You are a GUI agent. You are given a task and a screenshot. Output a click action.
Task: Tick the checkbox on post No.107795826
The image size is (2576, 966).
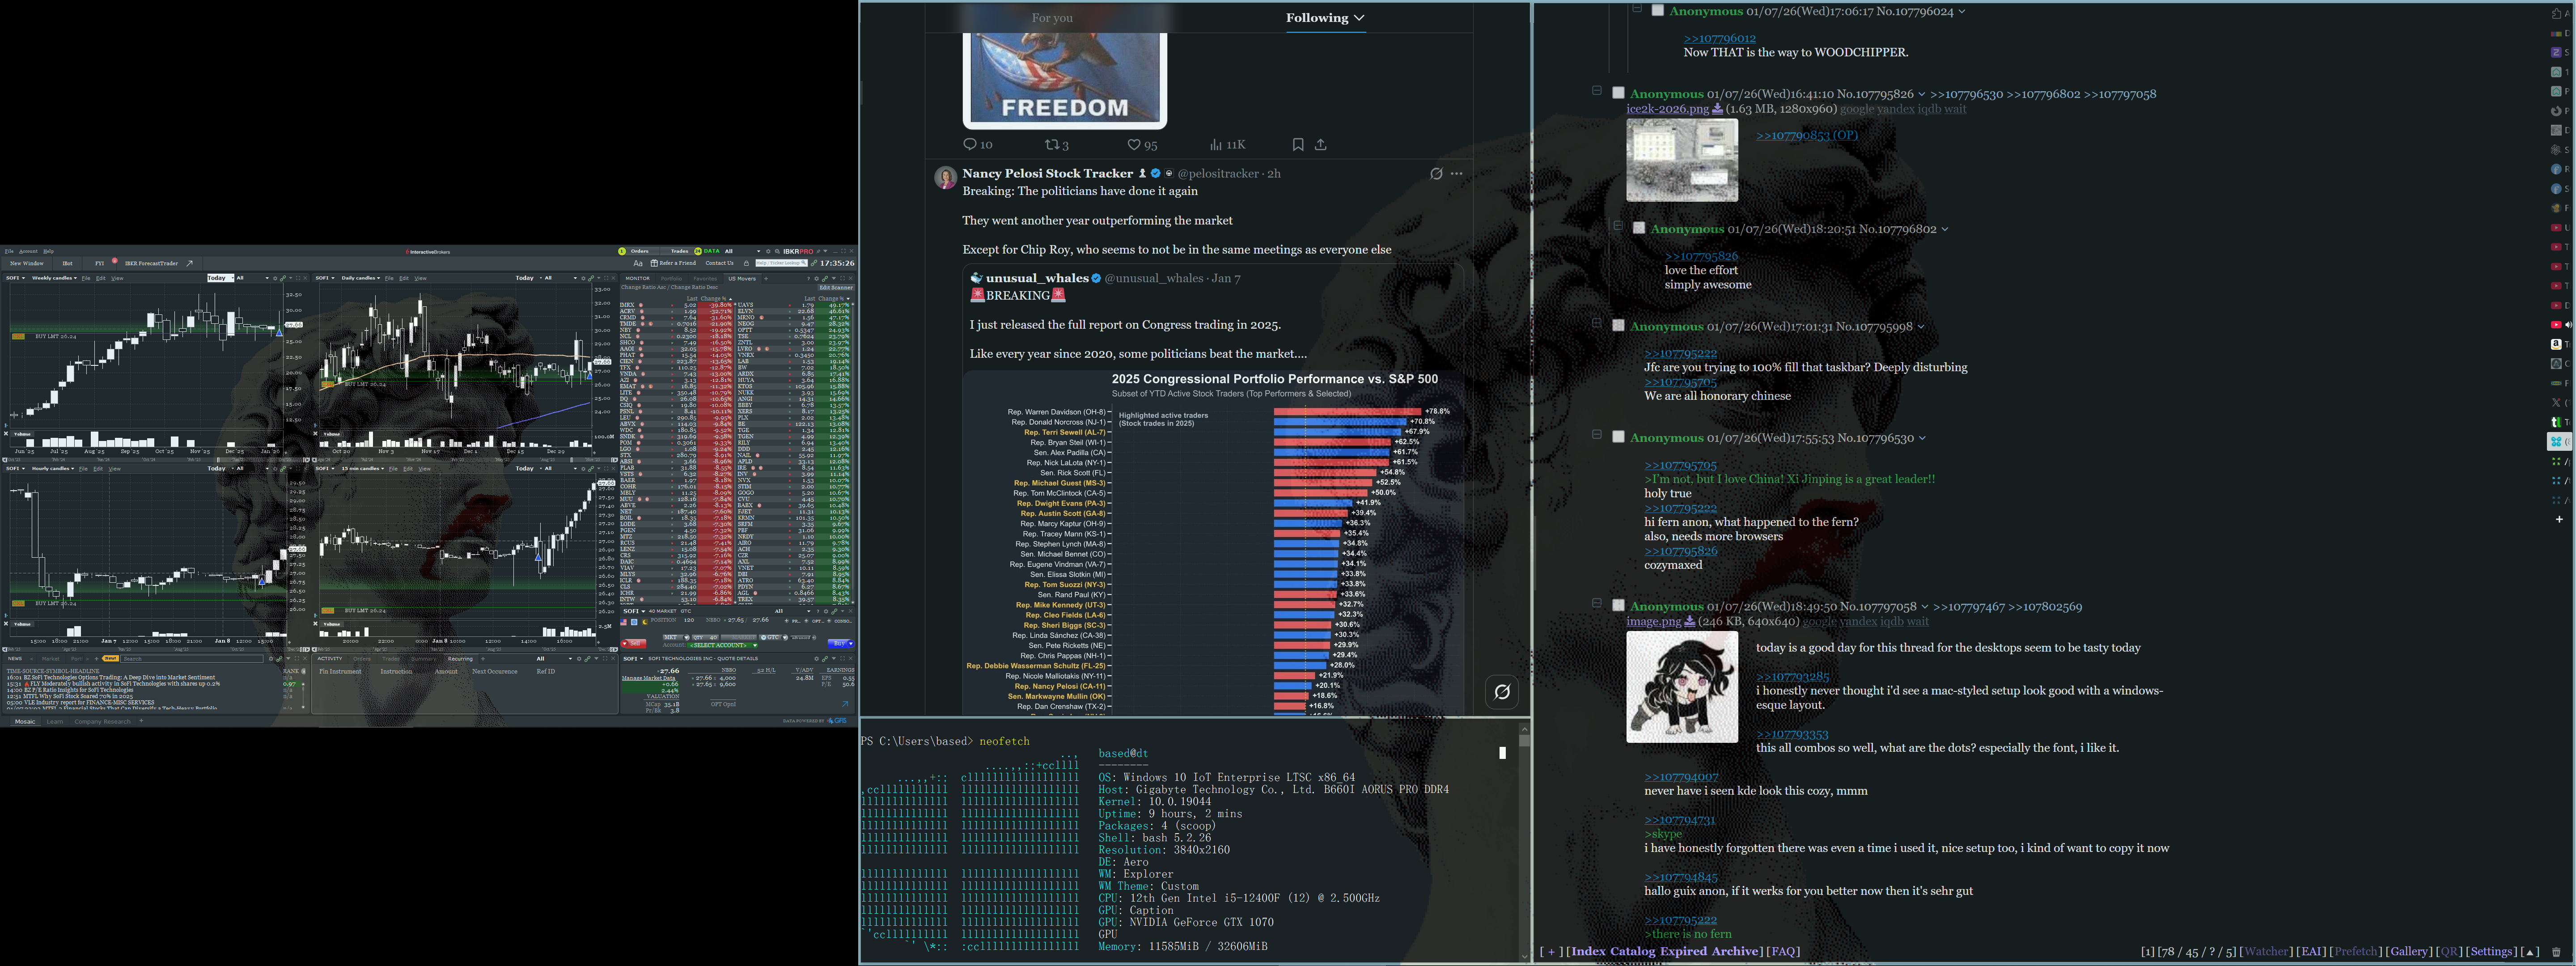pos(1618,93)
